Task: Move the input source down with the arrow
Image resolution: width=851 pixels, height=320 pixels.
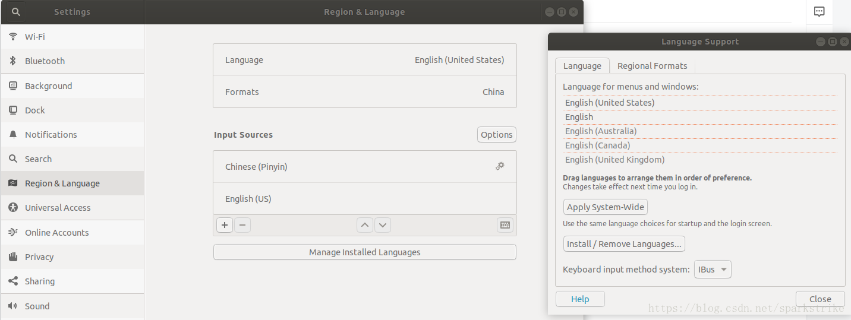Action: (x=383, y=225)
